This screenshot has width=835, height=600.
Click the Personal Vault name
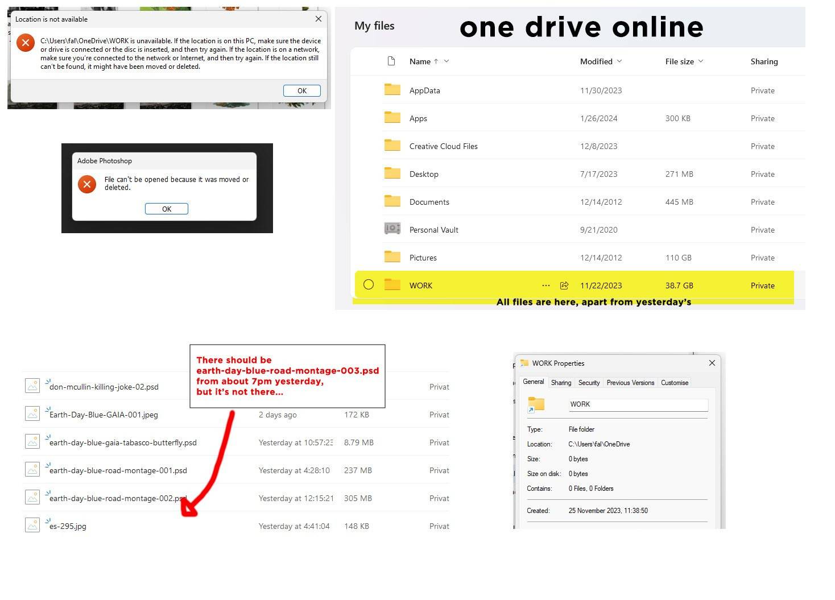[434, 230]
